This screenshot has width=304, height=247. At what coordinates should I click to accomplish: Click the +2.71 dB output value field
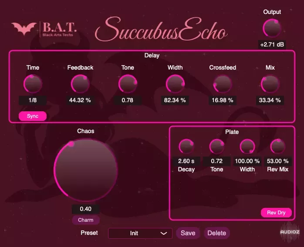272,45
